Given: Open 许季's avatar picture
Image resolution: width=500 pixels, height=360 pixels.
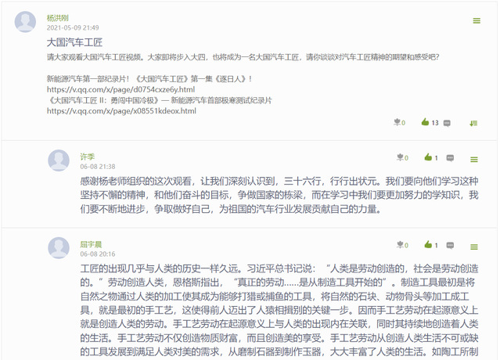Looking at the screenshot, I should tap(59, 160).
